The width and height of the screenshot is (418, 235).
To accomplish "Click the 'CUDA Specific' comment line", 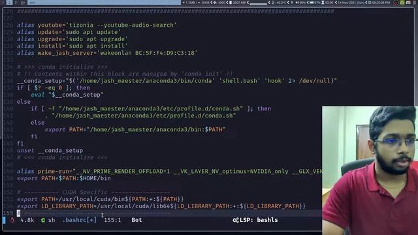I will pyautogui.click(x=93, y=192).
